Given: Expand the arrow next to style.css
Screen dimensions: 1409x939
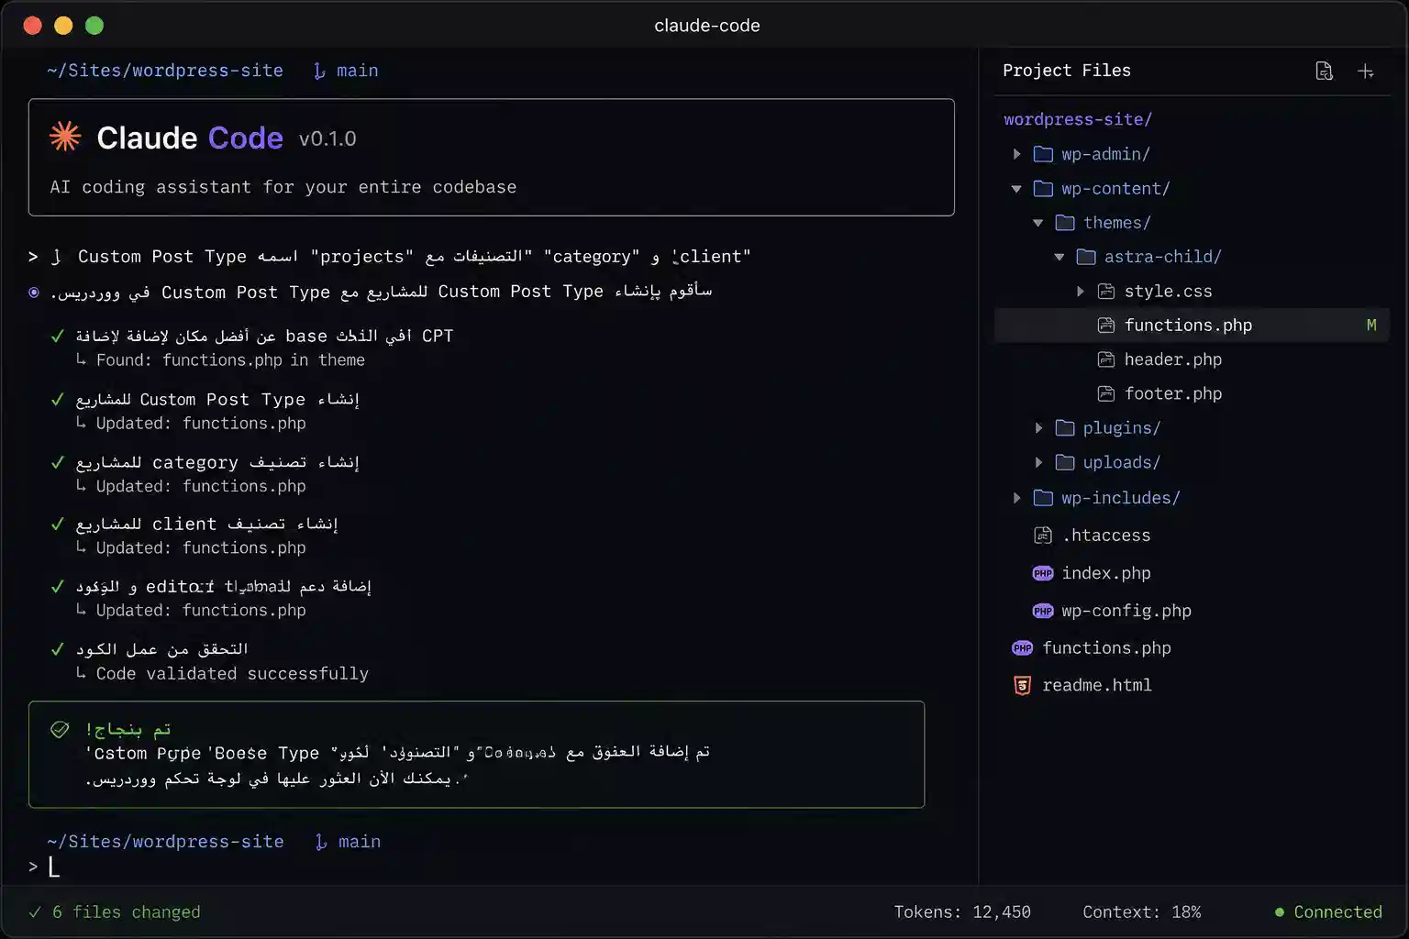Looking at the screenshot, I should 1081,292.
